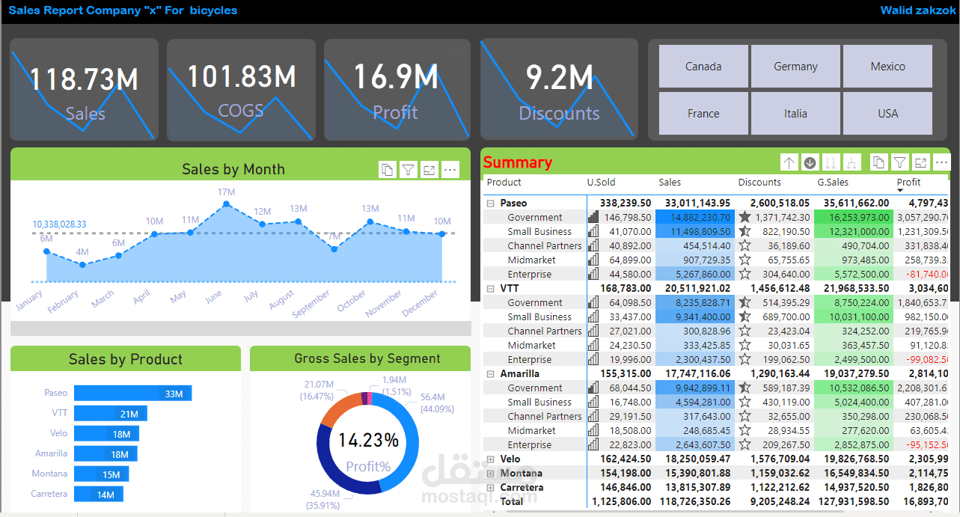
Task: Toggle the USA country filter
Action: click(x=887, y=113)
